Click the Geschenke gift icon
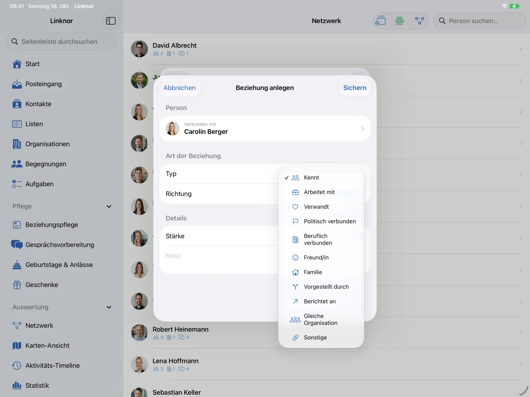The width and height of the screenshot is (530, 397). click(17, 285)
